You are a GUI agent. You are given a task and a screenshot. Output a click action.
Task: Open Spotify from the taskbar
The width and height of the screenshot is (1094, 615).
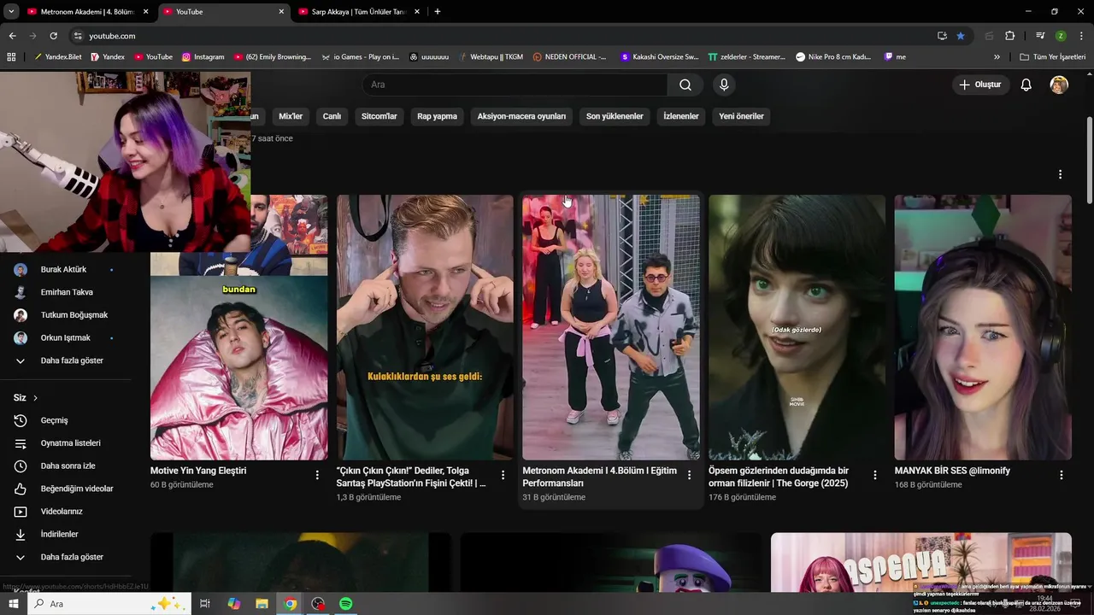346,604
